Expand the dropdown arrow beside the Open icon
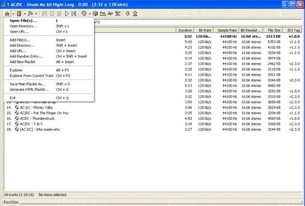The width and height of the screenshot is (305, 206). tap(13, 14)
